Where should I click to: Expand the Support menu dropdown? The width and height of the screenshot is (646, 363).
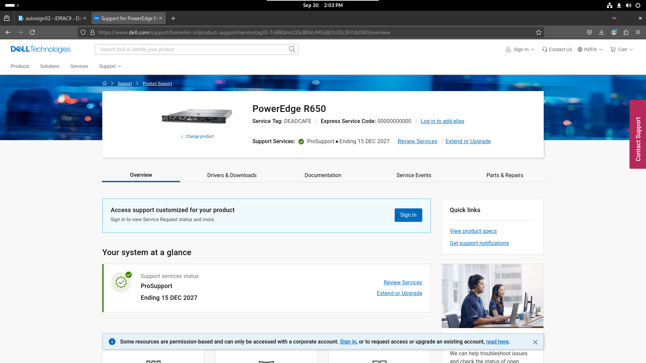pyautogui.click(x=110, y=66)
